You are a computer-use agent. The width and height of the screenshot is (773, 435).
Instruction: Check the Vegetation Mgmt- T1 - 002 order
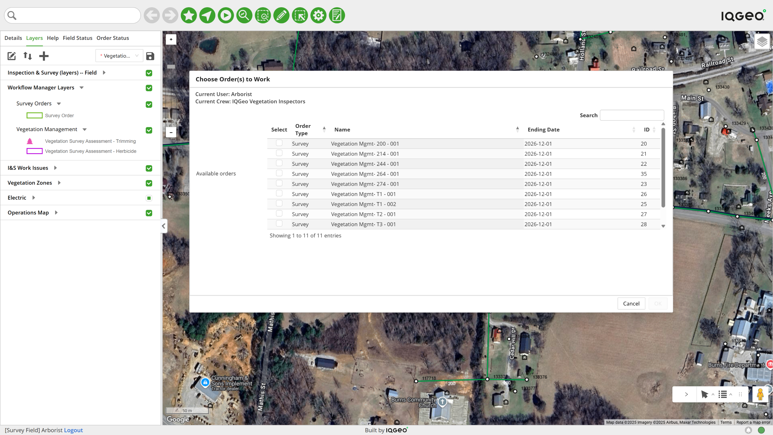pyautogui.click(x=279, y=203)
